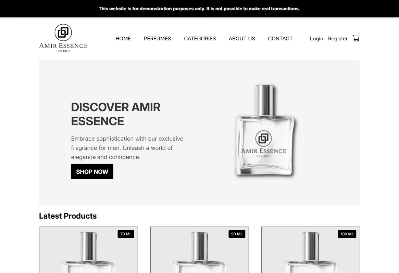This screenshot has width=399, height=273.
Task: Visit the ABOUT US page
Action: (x=242, y=39)
